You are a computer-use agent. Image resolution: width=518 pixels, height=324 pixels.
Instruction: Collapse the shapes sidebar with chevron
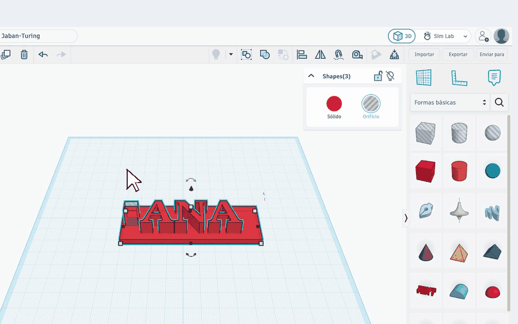(x=406, y=218)
